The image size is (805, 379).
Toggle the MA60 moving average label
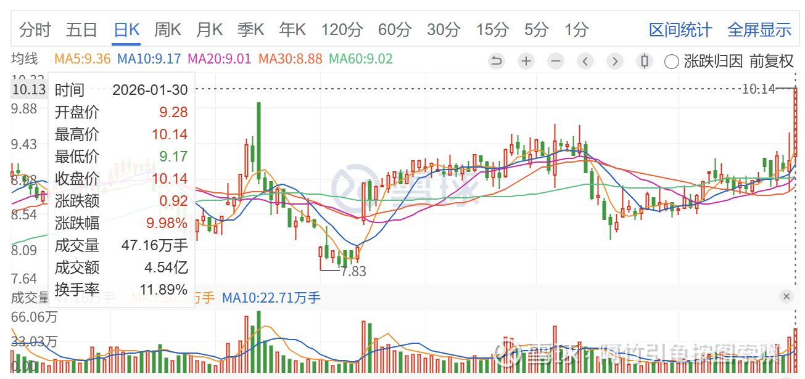pos(361,59)
